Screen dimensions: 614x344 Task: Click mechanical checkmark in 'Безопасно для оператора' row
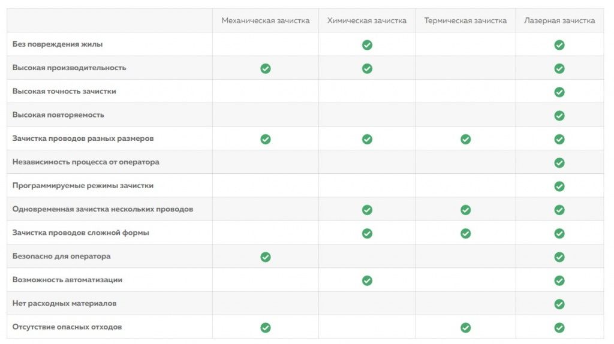click(266, 257)
